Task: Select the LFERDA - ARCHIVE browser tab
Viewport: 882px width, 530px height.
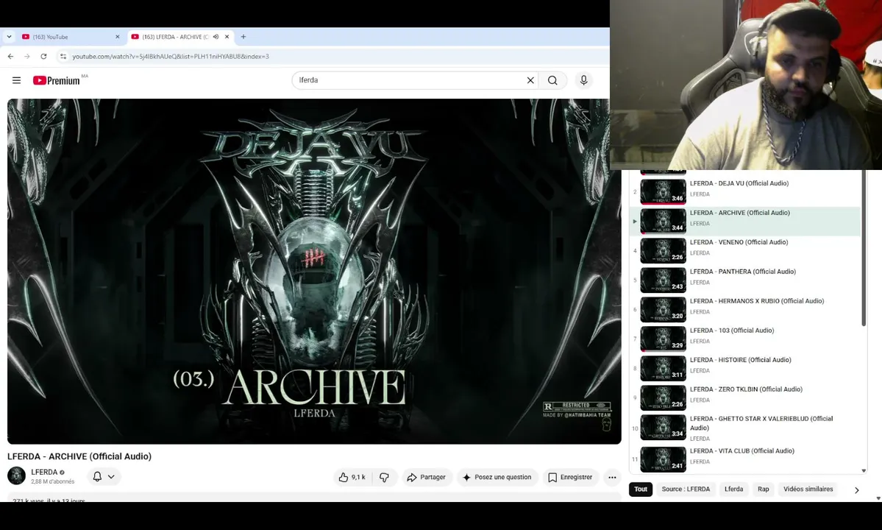Action: pyautogui.click(x=180, y=37)
